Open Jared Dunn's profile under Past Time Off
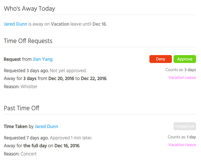Screen dimensions: 201x160 46,126
